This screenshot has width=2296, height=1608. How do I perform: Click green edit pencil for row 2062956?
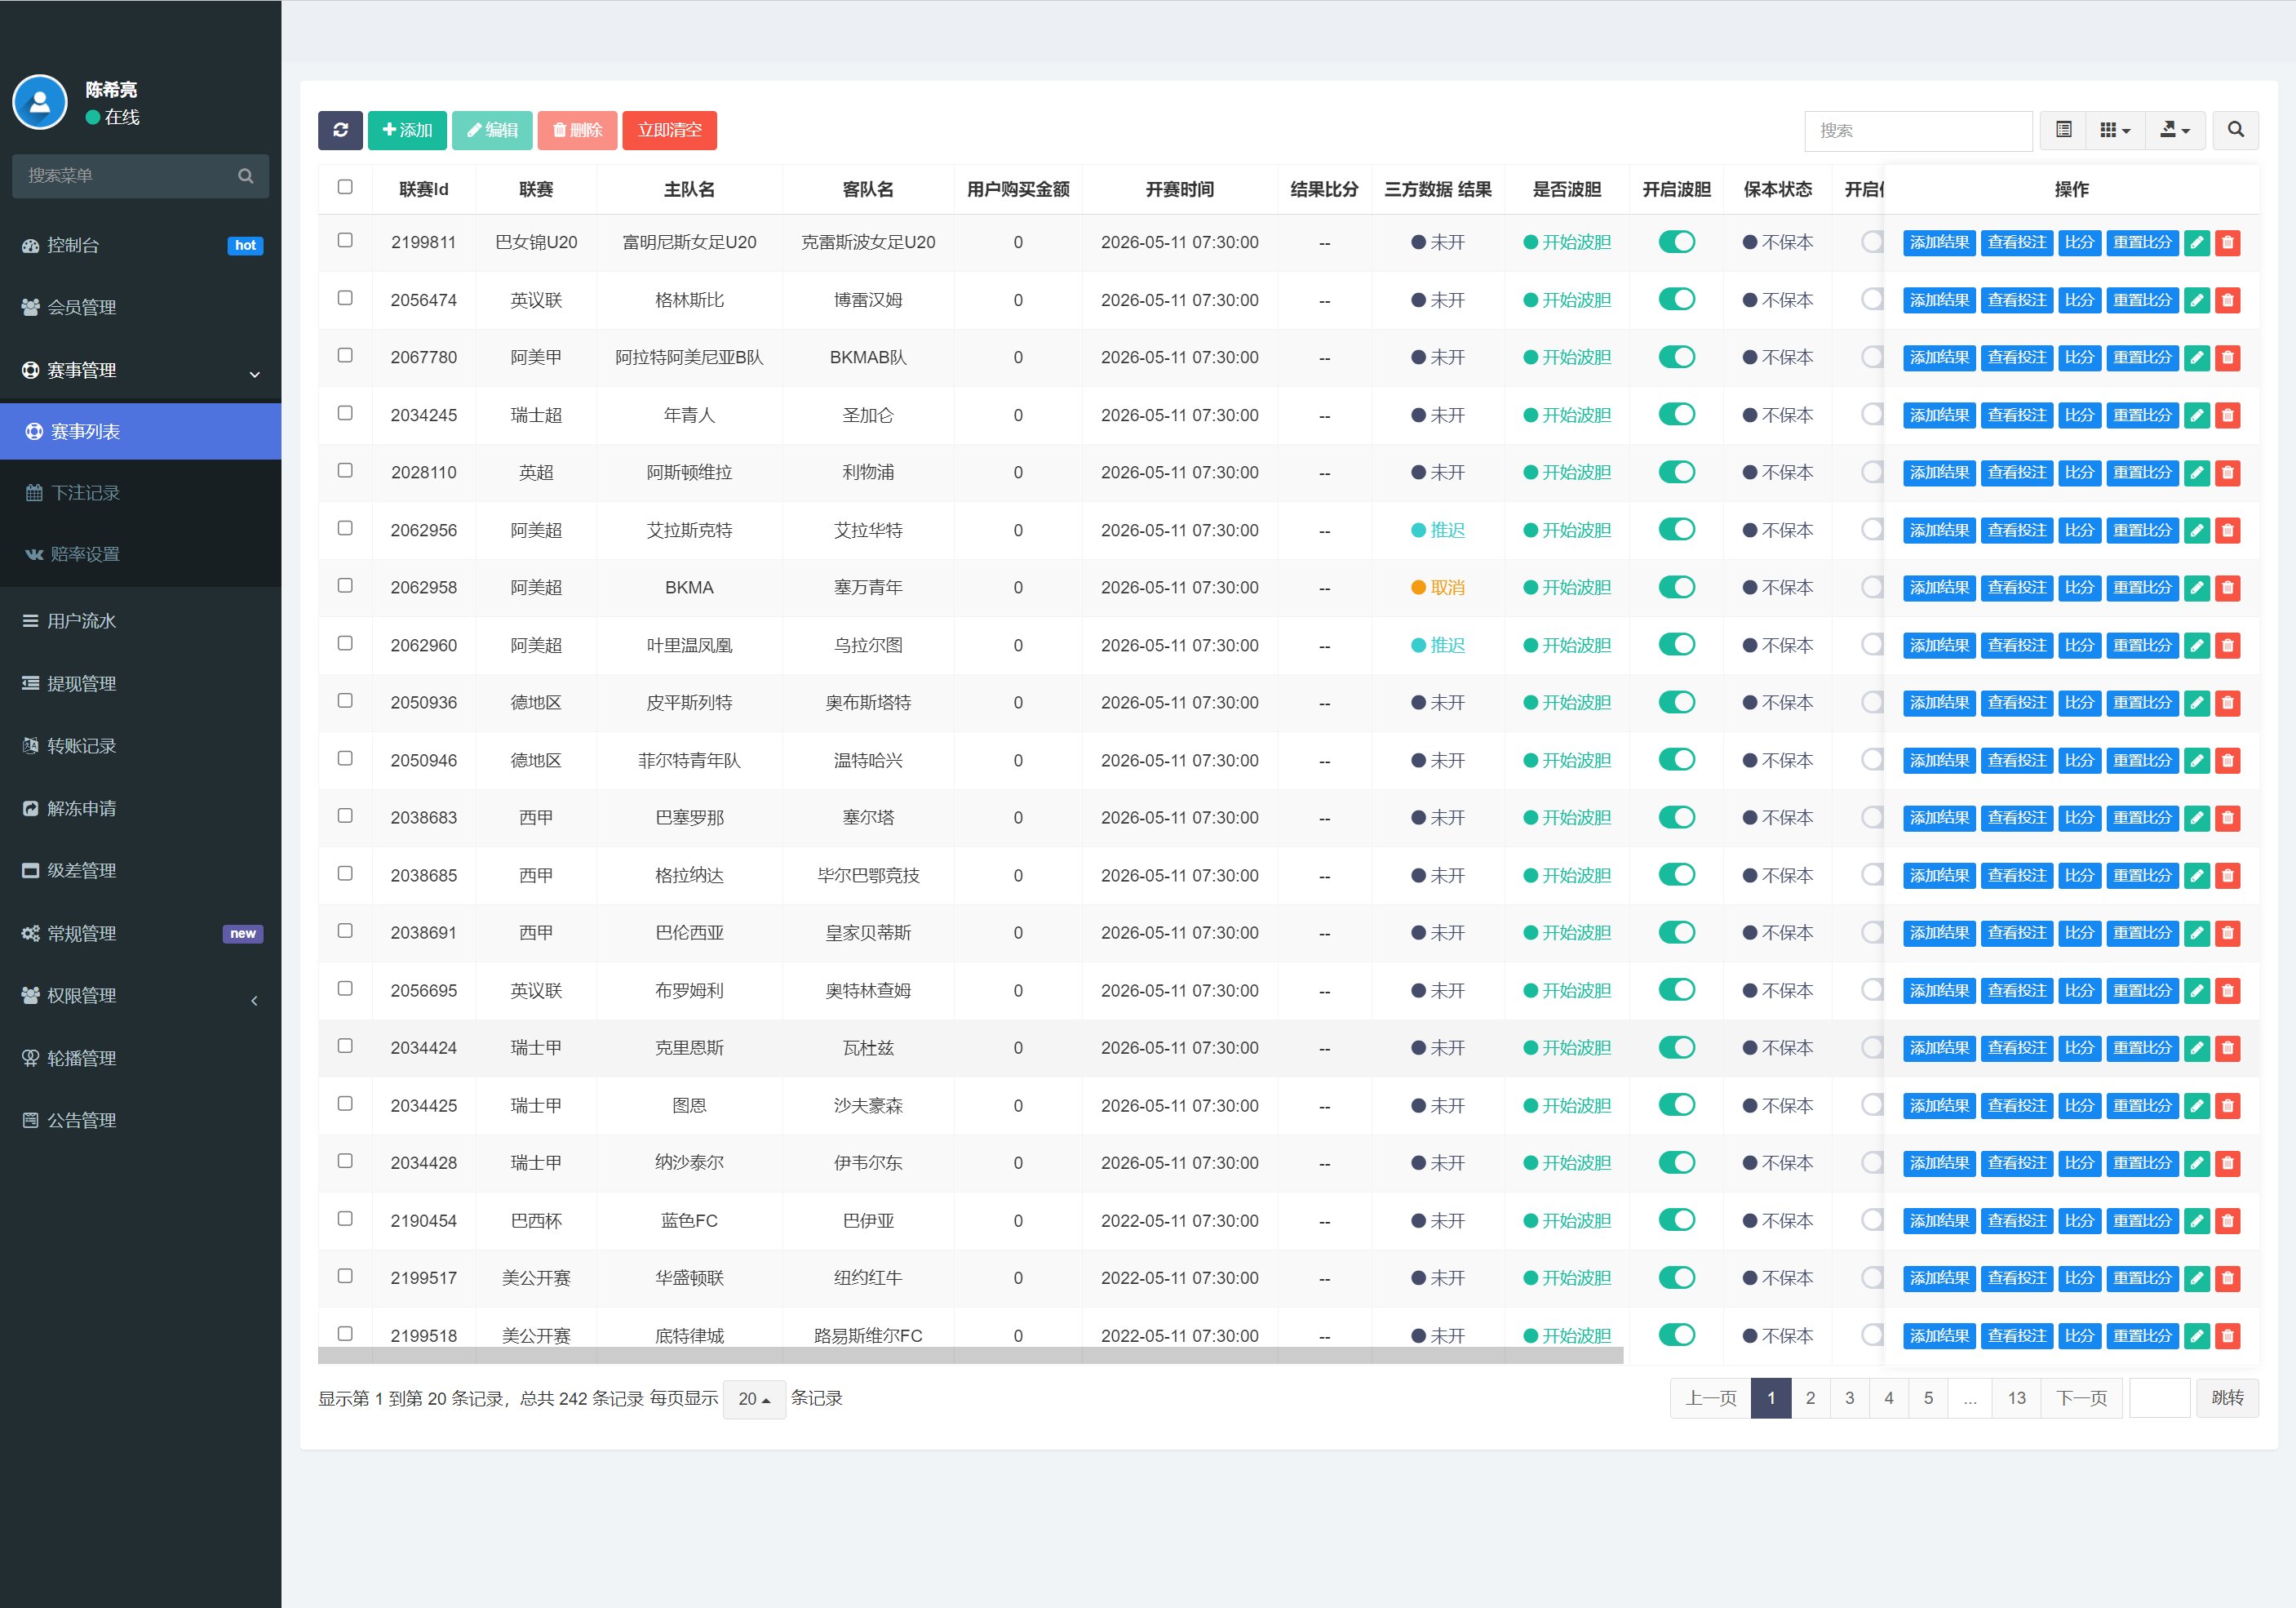click(x=2197, y=531)
